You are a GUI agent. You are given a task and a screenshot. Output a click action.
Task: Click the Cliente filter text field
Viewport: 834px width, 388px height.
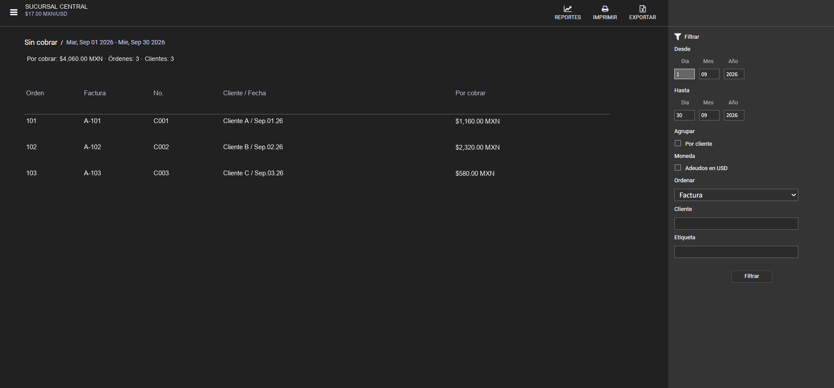click(736, 224)
